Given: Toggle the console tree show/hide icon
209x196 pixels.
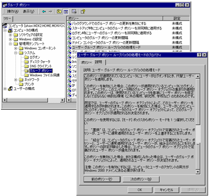Looking at the screenshot, I should pyautogui.click(x=66, y=11).
